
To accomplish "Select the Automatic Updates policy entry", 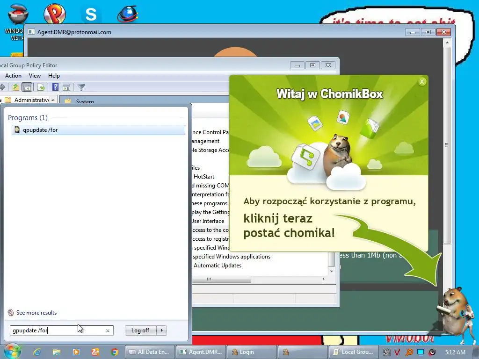I will click(x=218, y=266).
